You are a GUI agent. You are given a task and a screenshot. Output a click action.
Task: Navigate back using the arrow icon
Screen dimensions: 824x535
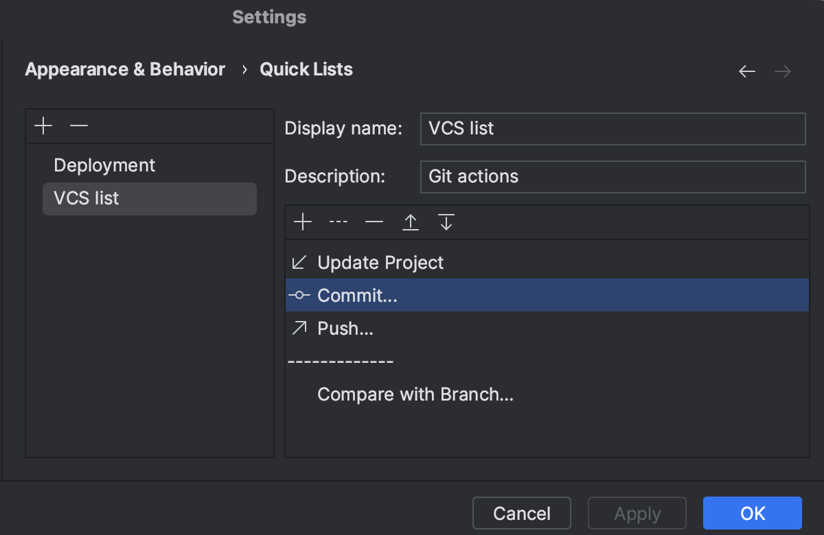tap(746, 71)
